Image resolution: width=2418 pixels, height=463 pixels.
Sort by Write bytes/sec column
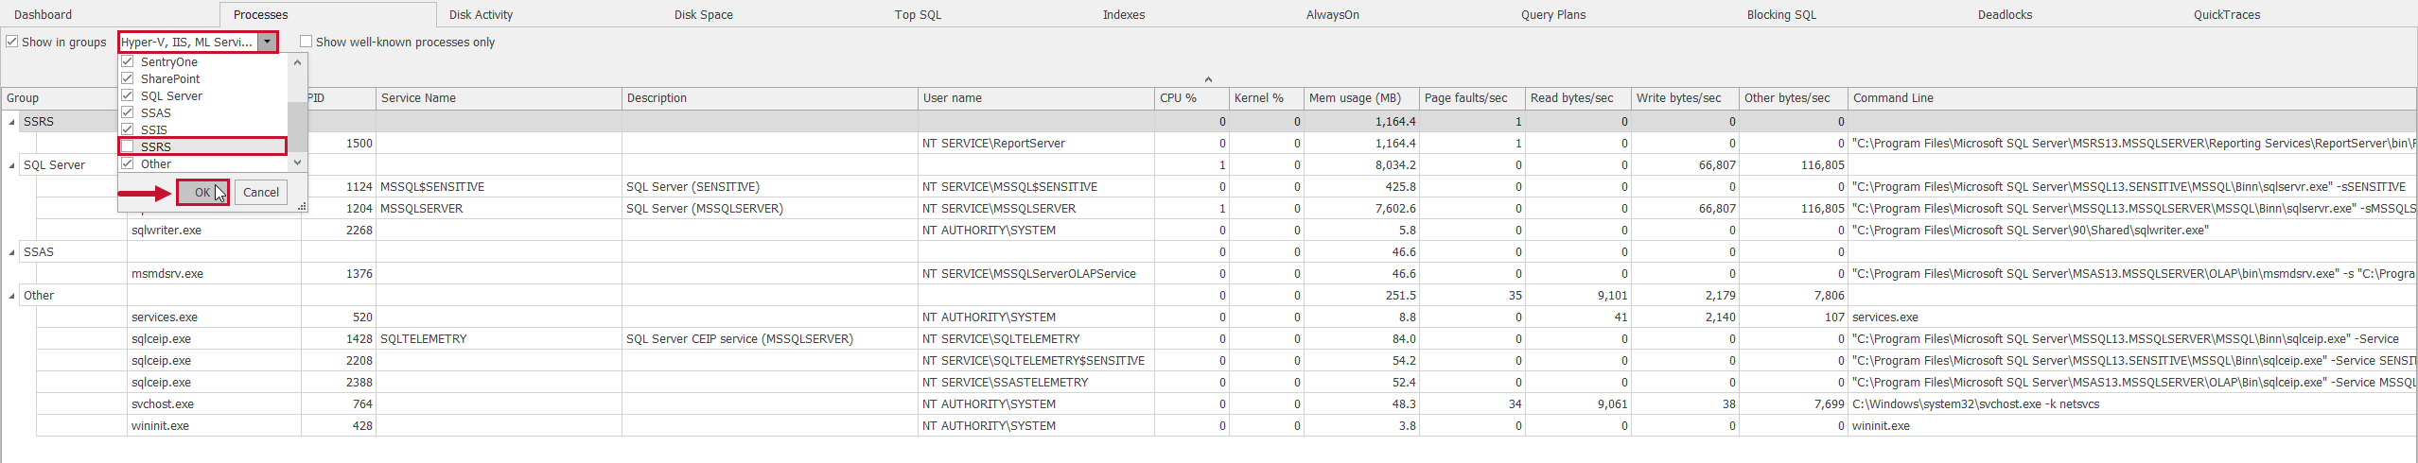[x=1685, y=98]
